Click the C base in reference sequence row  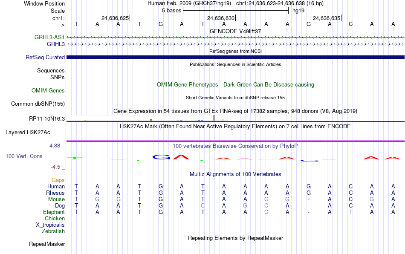pyautogui.click(x=350, y=24)
